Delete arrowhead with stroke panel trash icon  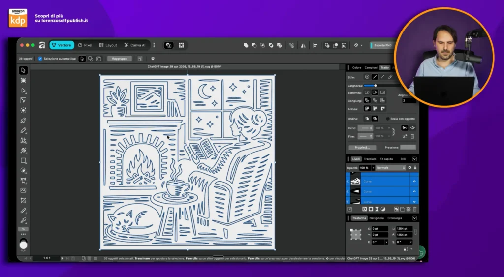(x=412, y=136)
